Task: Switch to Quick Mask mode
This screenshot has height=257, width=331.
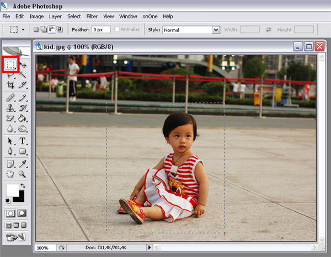Action: click(23, 213)
